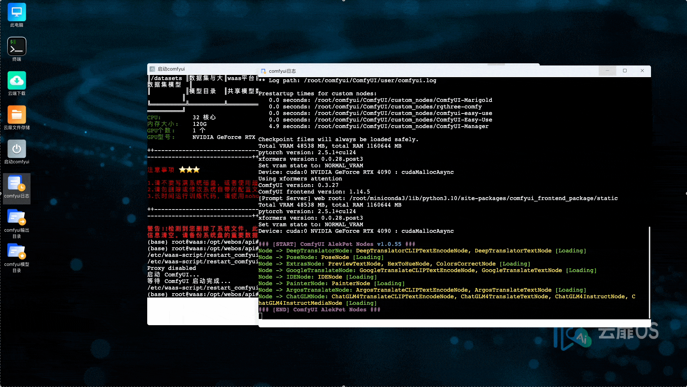The height and width of the screenshot is (387, 687).
Task: Click 'Checkpoint files will always be loaded safely' line
Action: 338,140
